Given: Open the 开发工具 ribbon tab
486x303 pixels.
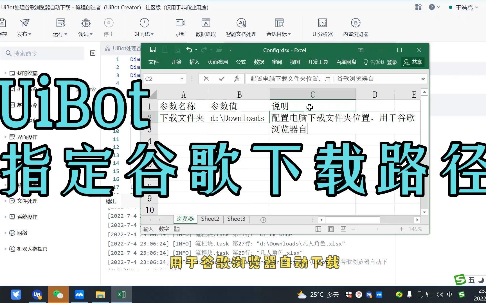Looking at the screenshot, I should pos(318,62).
